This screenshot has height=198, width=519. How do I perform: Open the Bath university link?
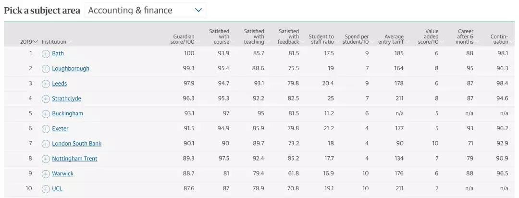pos(58,54)
